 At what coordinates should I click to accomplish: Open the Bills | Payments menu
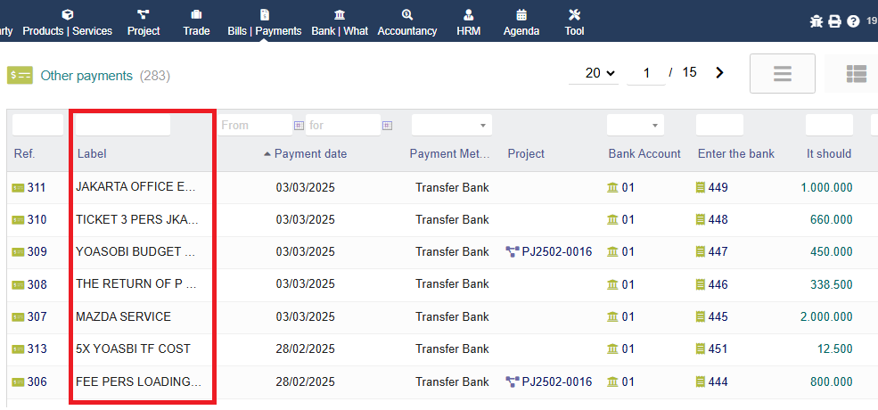265,22
